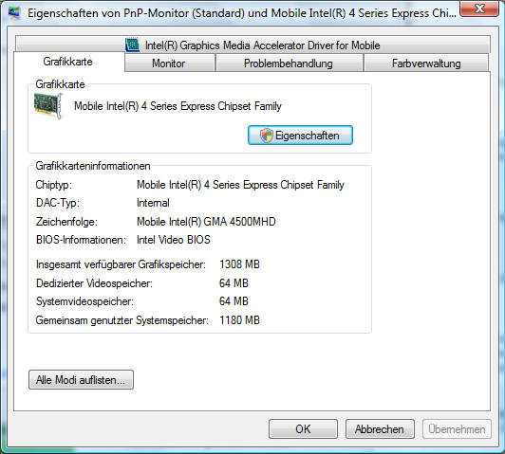Switch to the Monitor tab

(169, 64)
